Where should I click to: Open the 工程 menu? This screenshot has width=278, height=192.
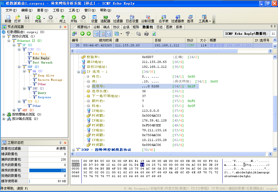(58, 10)
